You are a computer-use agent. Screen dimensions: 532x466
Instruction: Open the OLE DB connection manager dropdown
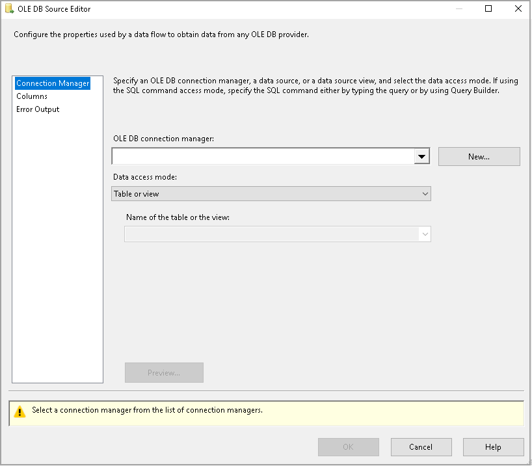pyautogui.click(x=421, y=156)
